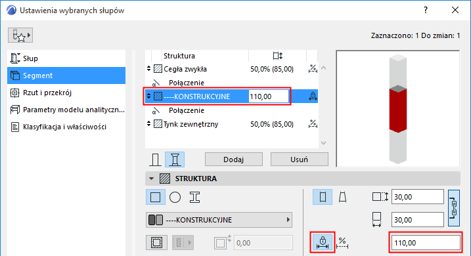Screen dimensions: 471x256
Task: Select circular cross-section shape
Action: (175, 197)
